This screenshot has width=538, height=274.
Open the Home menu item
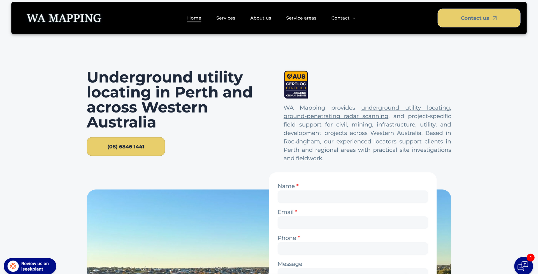coord(194,18)
